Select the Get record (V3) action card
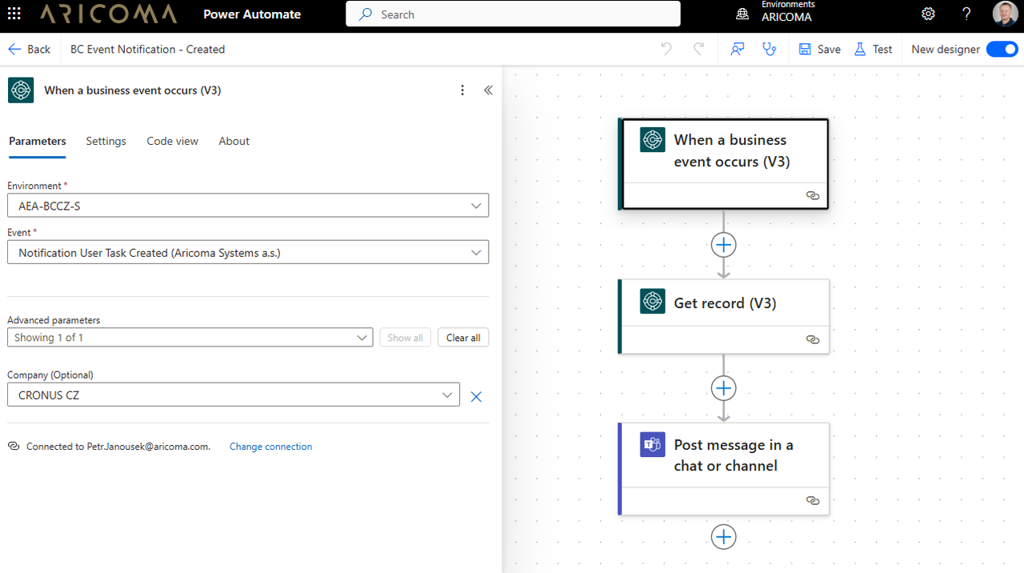The width and height of the screenshot is (1024, 573). pyautogui.click(x=724, y=304)
